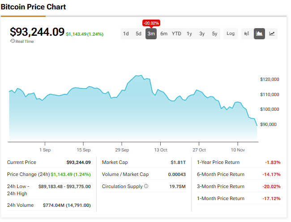The image size is (291, 222).
Task: Select the 1d time range
Action: [126, 34]
